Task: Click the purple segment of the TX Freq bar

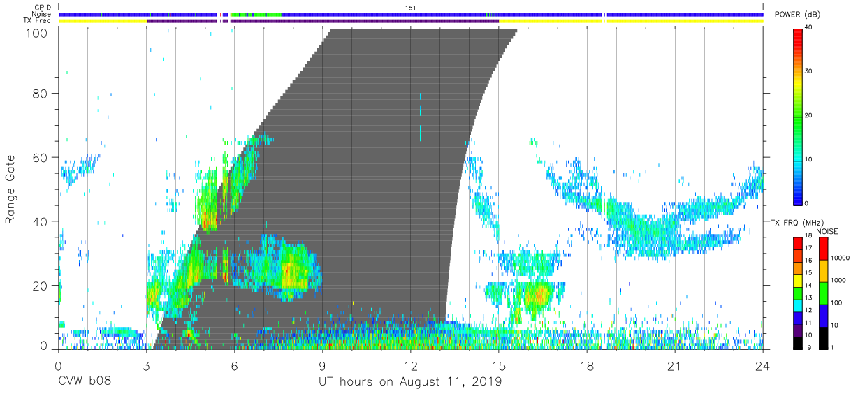Action: 322,21
